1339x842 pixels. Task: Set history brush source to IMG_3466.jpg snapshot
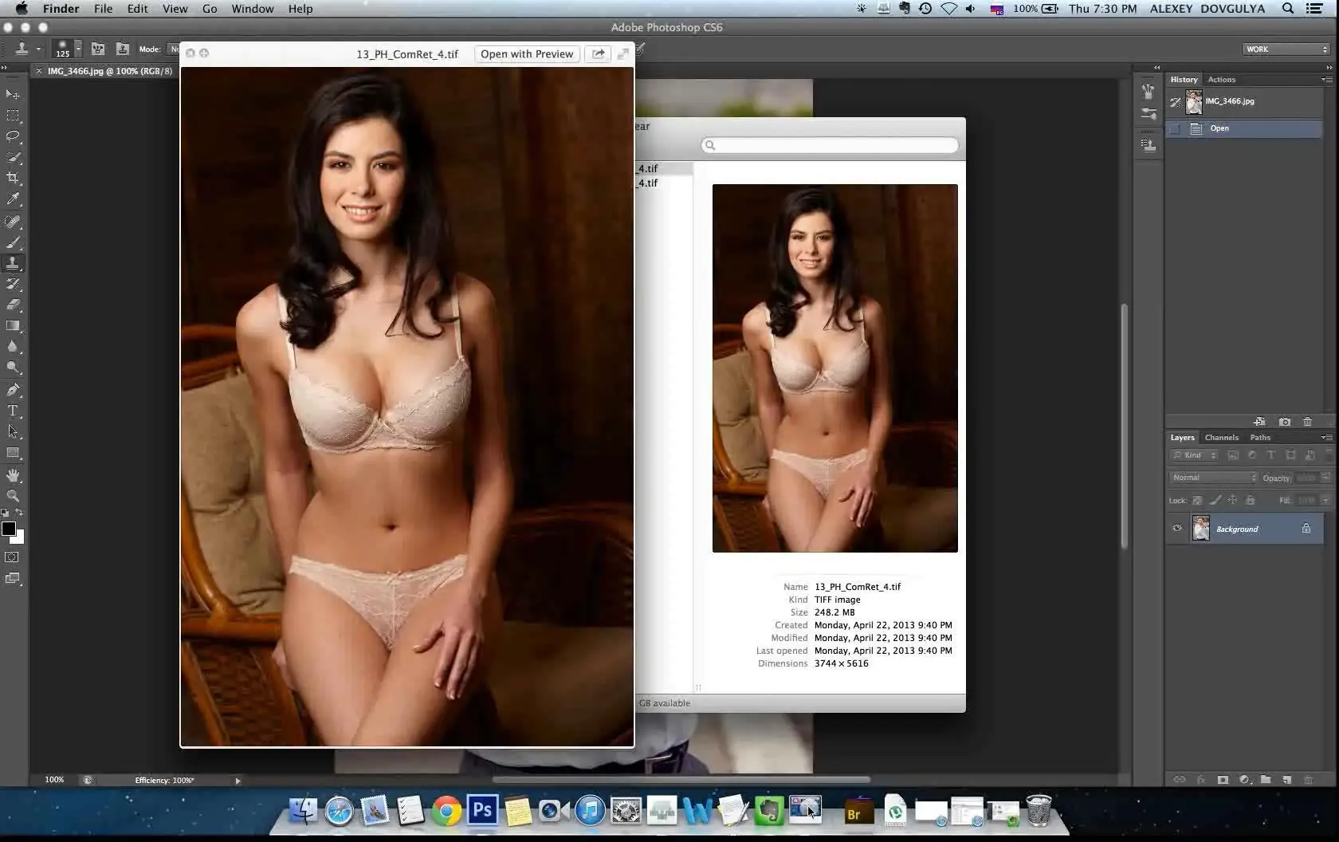click(1175, 102)
